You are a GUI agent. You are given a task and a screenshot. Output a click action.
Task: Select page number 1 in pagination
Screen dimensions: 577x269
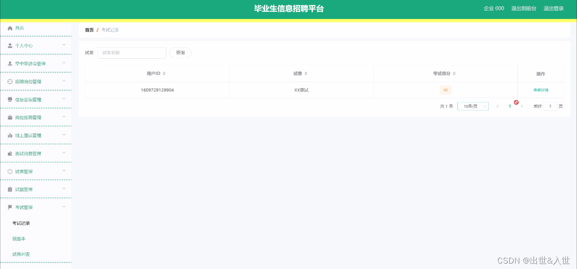pos(510,106)
